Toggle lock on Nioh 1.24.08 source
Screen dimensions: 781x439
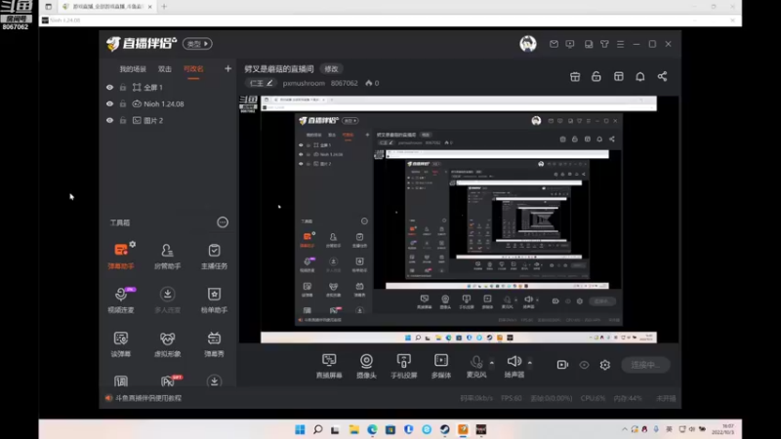click(x=123, y=104)
